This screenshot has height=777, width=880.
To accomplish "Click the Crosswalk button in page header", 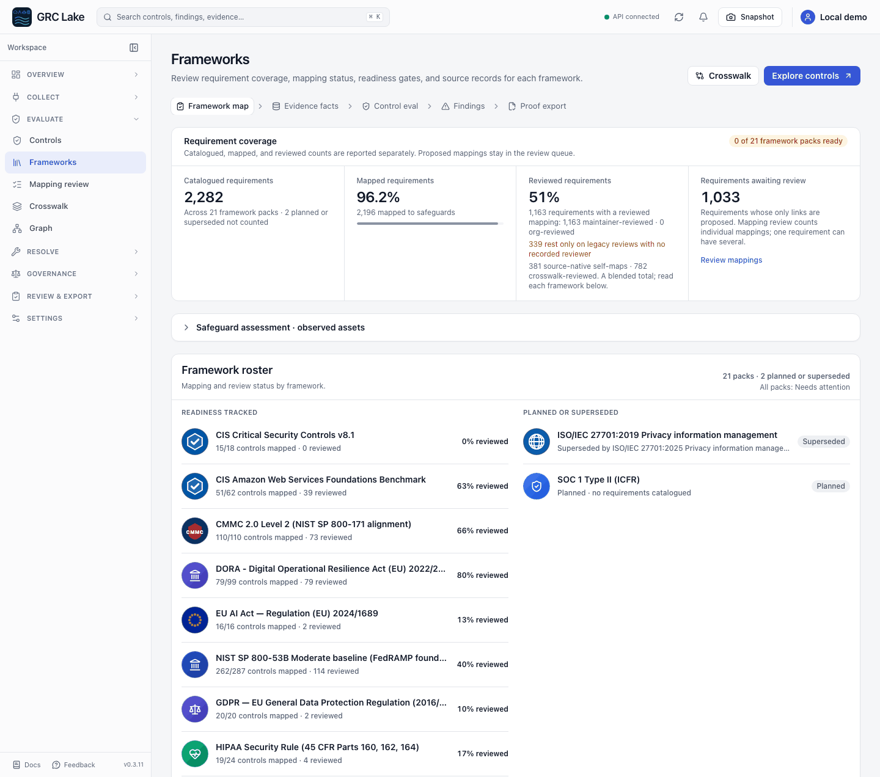I will pyautogui.click(x=723, y=76).
